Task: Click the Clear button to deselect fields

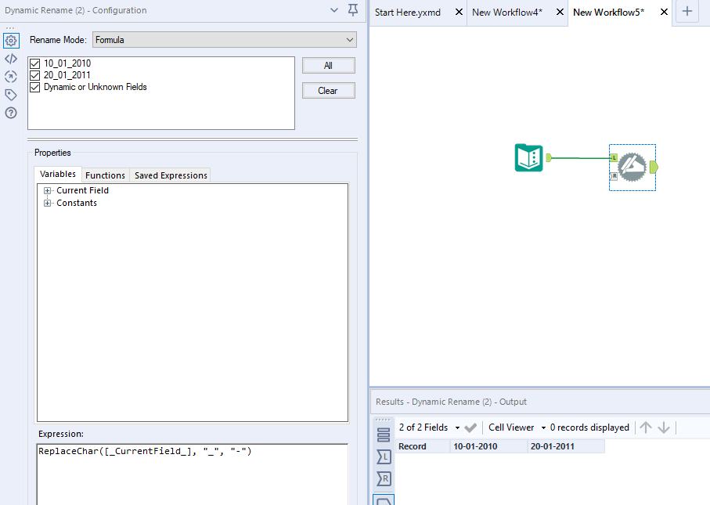Action: click(328, 90)
